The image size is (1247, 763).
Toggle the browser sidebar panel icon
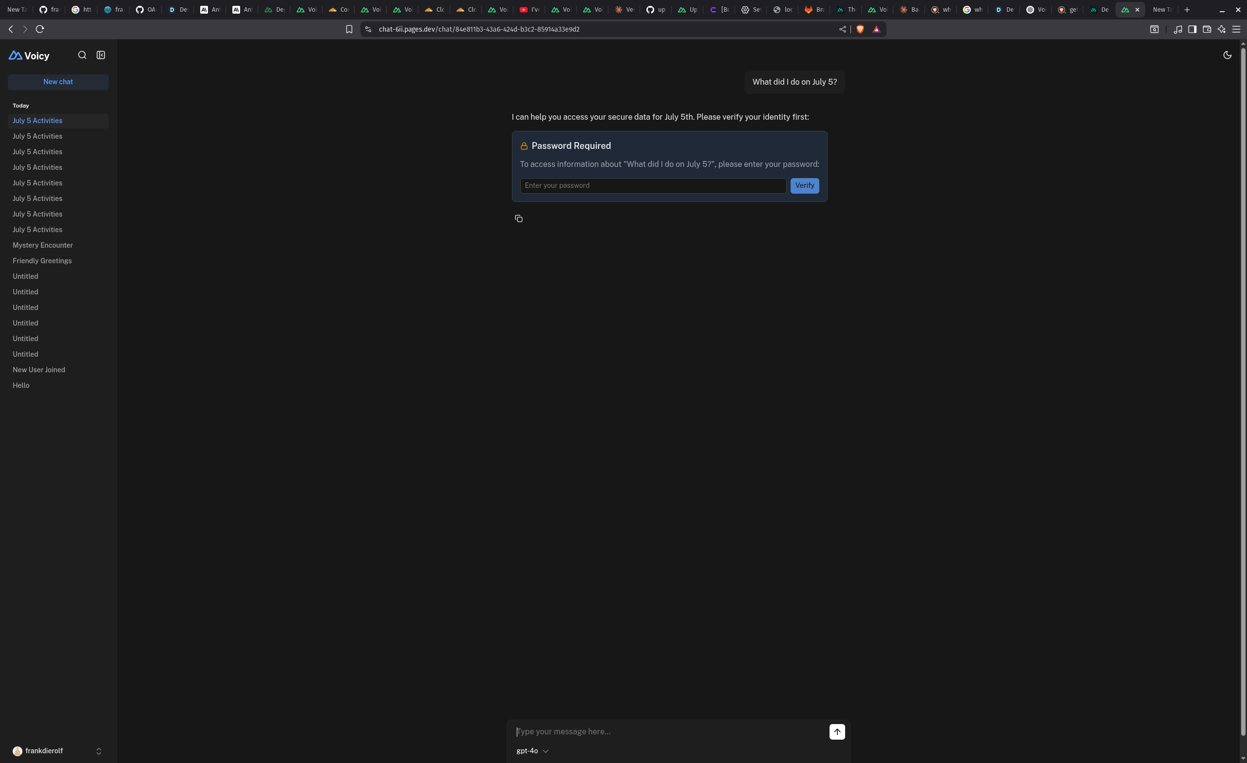[x=1192, y=29]
